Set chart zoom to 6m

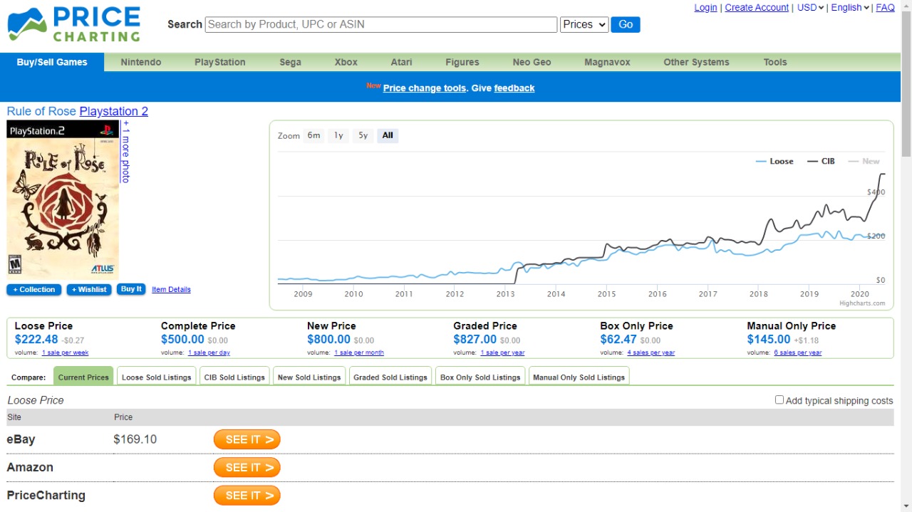313,135
